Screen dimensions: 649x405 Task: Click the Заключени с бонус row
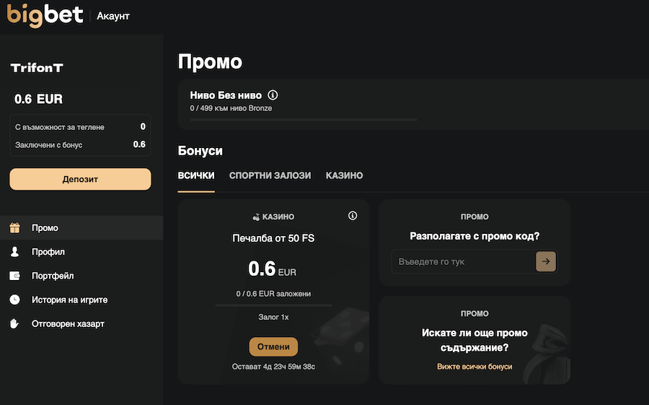pyautogui.click(x=80, y=144)
